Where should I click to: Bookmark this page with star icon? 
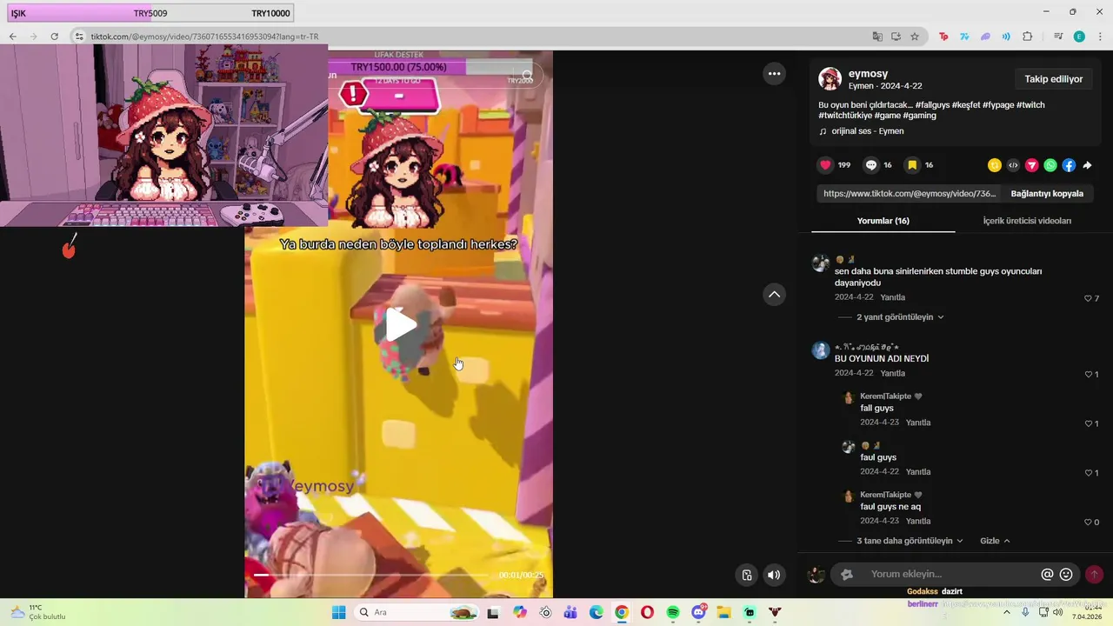pyautogui.click(x=915, y=37)
